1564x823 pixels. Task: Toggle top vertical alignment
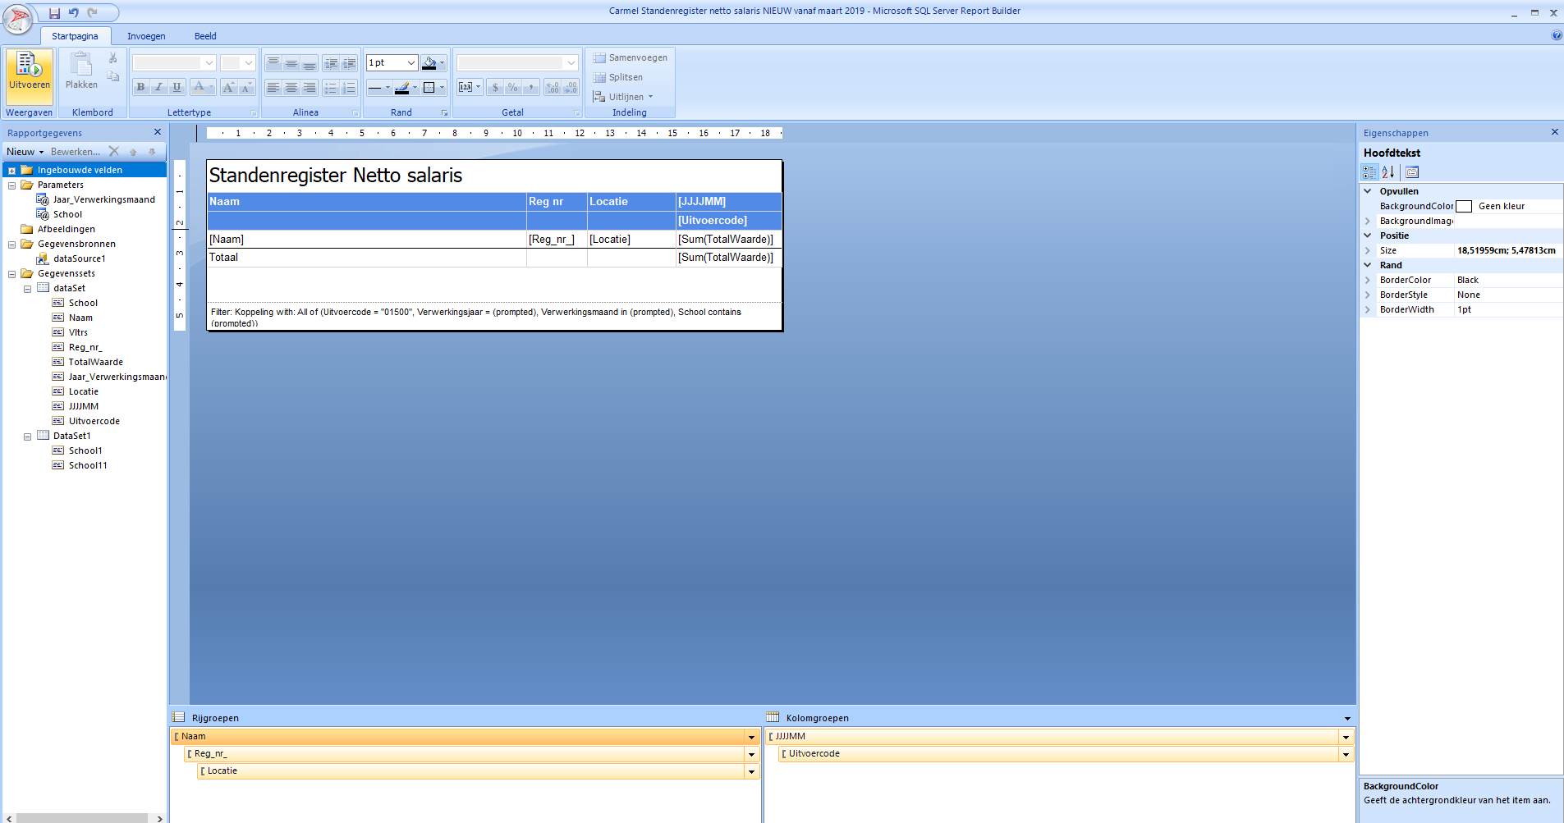[x=273, y=63]
